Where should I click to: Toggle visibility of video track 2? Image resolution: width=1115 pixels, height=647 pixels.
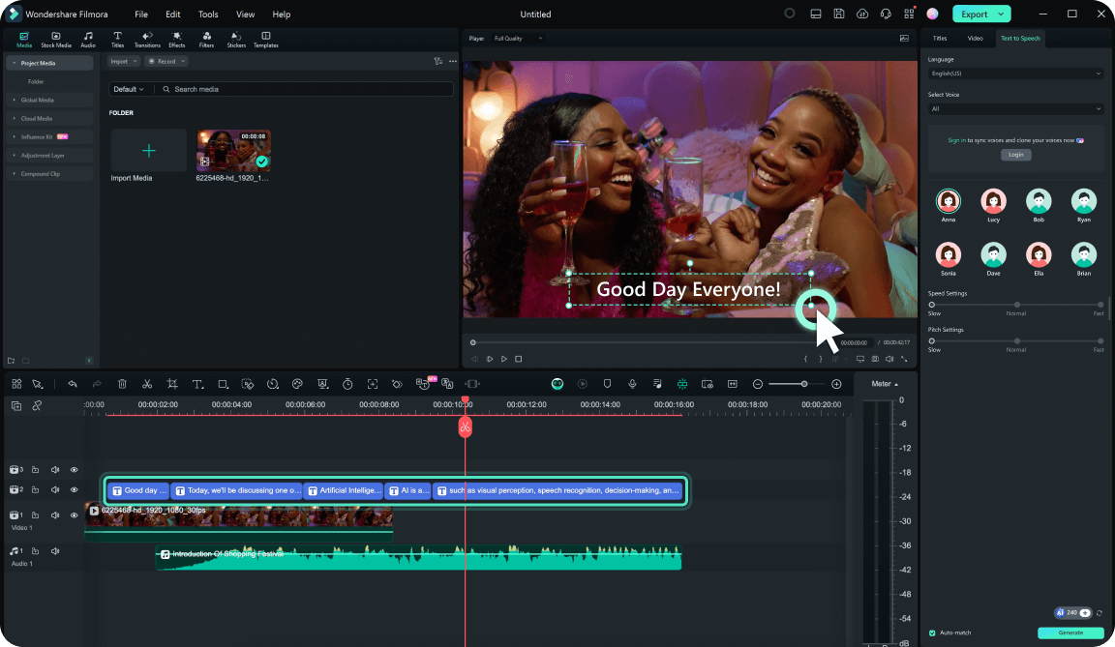[x=74, y=490]
